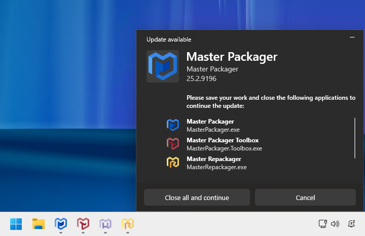Screen dimensions: 365x236
Task: Select the Master Packager Toolbox red icon in list
Action: [173, 144]
